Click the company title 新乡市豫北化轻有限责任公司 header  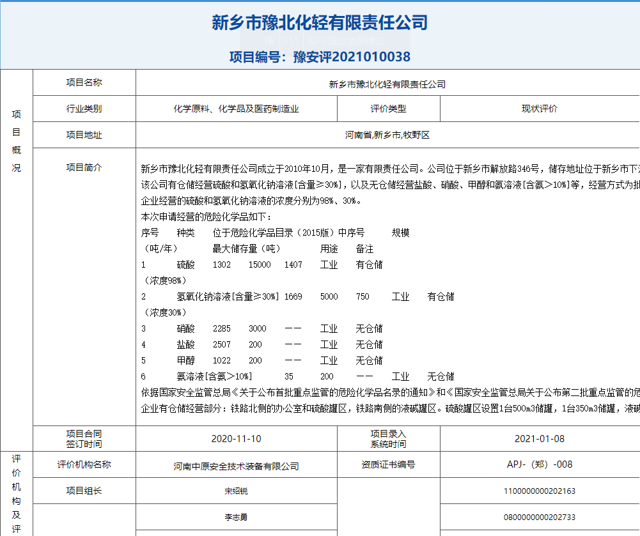tap(320, 22)
